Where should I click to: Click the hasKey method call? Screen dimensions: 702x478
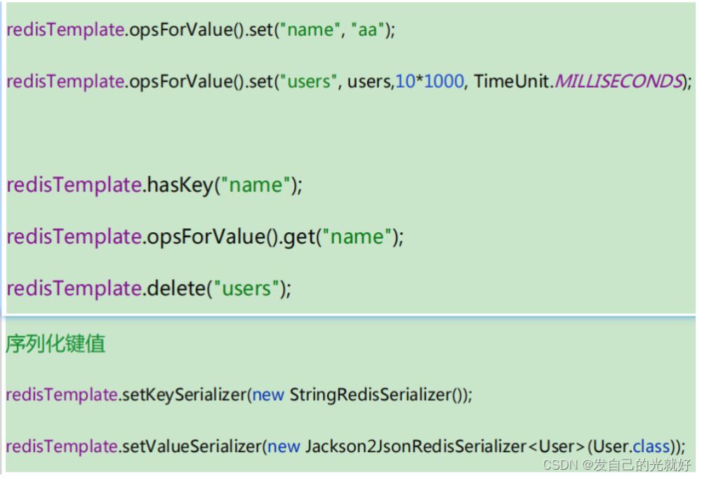tap(179, 186)
